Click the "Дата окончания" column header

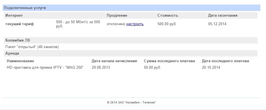coord(223,15)
